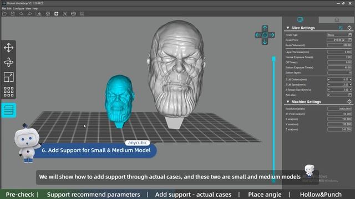Increase Z Retract Speed with right arrow
Viewport: 355px width, 199px height.
point(350,90)
